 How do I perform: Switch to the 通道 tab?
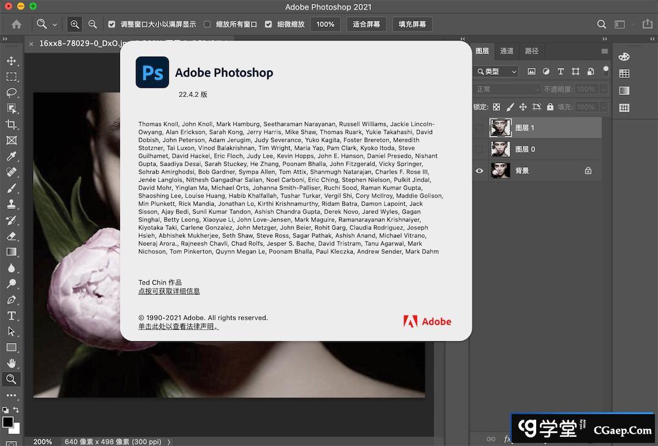point(506,51)
